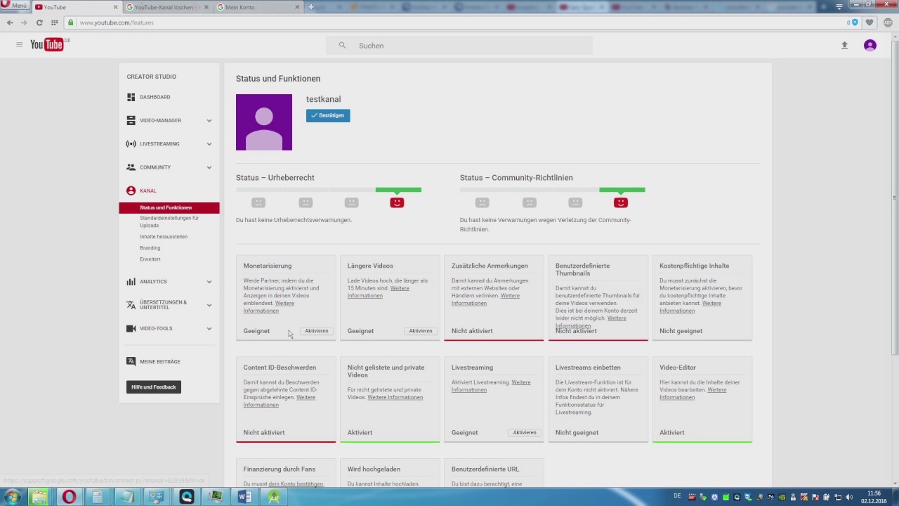
Task: Click the testkanal channel avatar thumbnail
Action: (264, 122)
